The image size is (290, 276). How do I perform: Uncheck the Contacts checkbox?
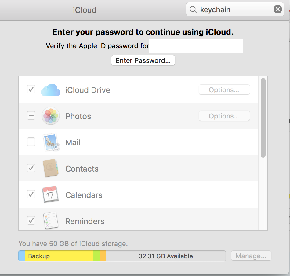(x=31, y=168)
